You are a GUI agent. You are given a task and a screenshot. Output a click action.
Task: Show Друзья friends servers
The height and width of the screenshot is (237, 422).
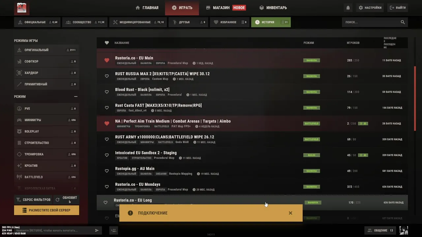click(188, 22)
